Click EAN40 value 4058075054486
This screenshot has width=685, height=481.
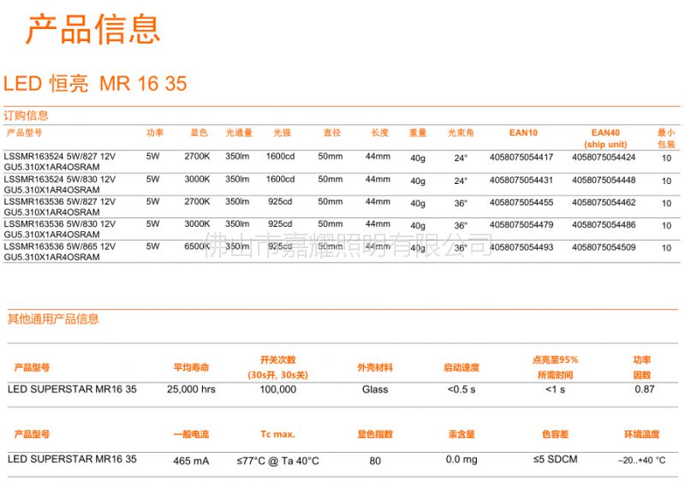coord(604,225)
